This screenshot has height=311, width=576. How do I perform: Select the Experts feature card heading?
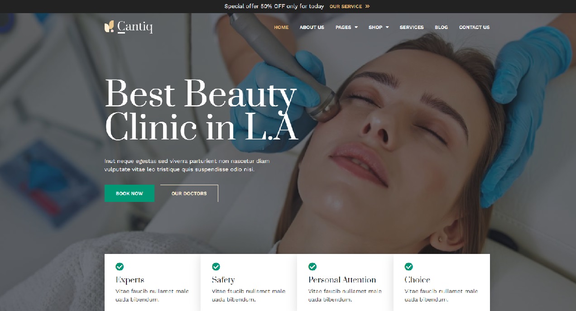130,280
